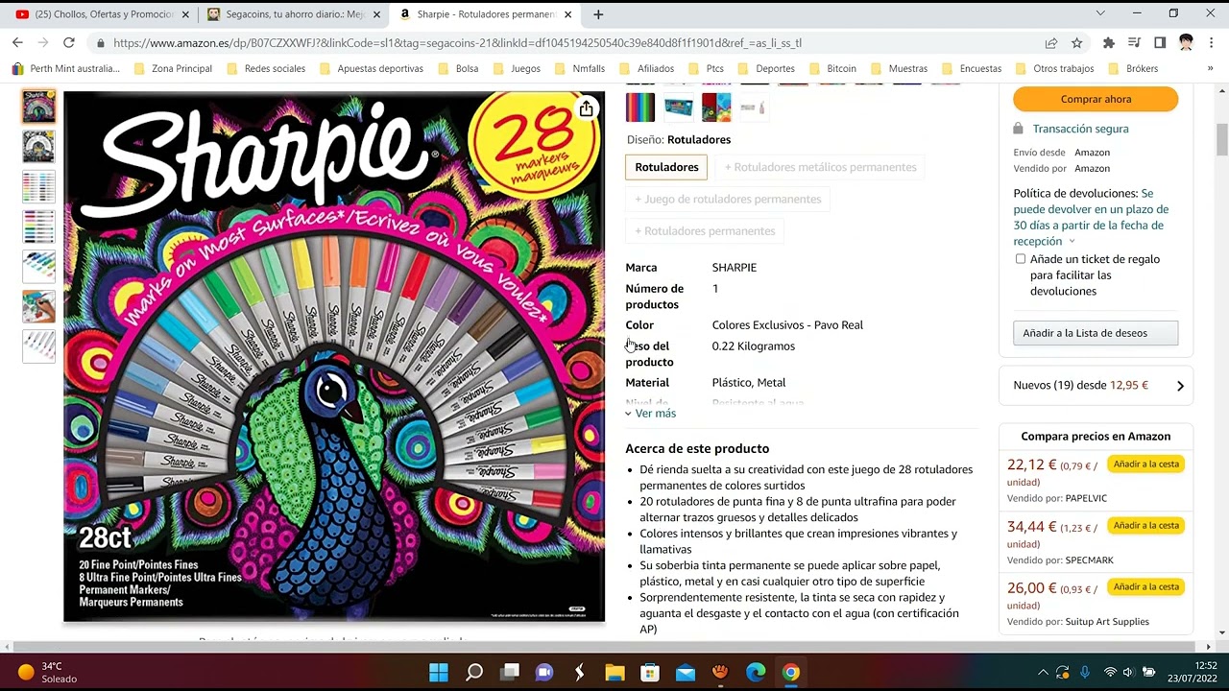Show hidden system tray icons
Screen dimensions: 1229x691
click(x=1043, y=672)
